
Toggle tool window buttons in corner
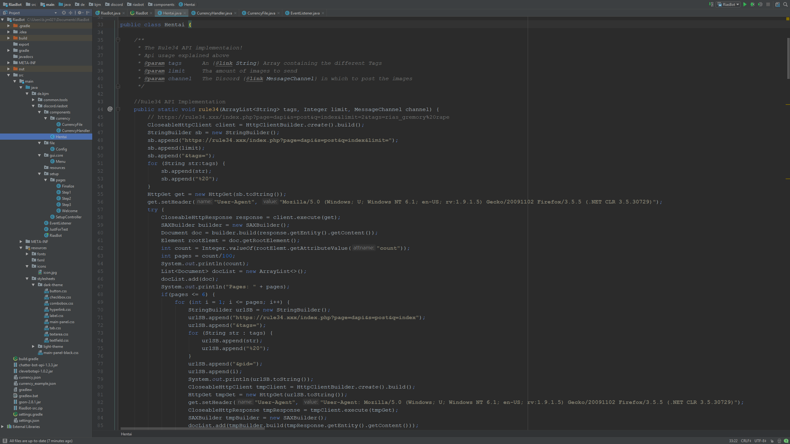tap(5, 441)
